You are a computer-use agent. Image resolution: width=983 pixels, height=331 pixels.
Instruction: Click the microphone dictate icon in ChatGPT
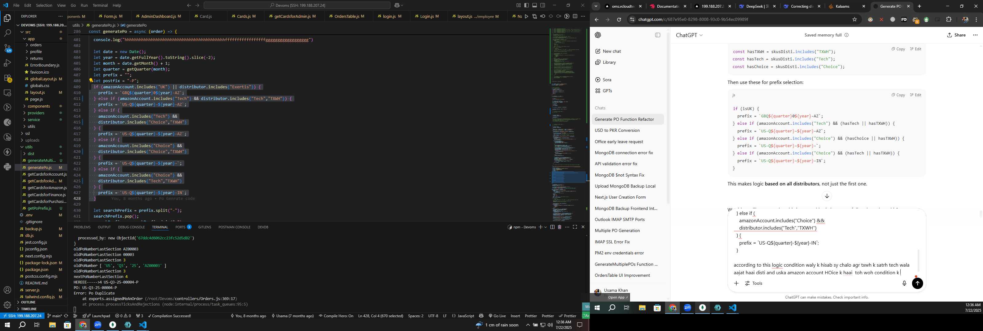click(x=904, y=283)
